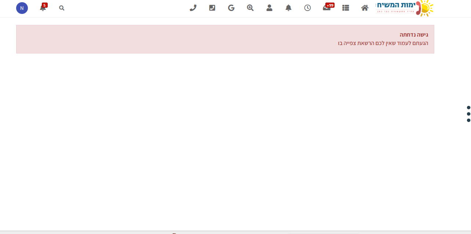The height and width of the screenshot is (234, 471).
Task: Click the גישה נדחתה alert heading
Action: tap(414, 35)
